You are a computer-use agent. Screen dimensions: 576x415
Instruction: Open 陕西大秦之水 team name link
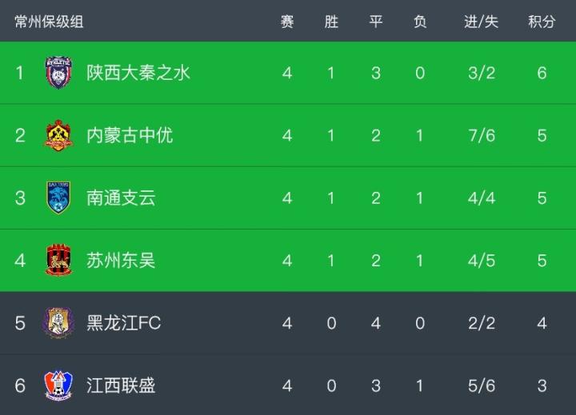[x=138, y=73]
